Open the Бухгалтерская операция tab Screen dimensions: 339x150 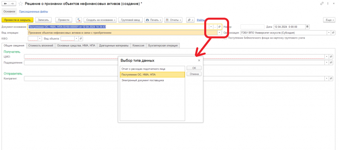click(163, 45)
